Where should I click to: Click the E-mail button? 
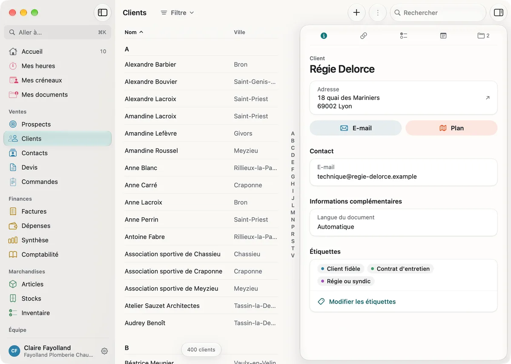tap(356, 128)
